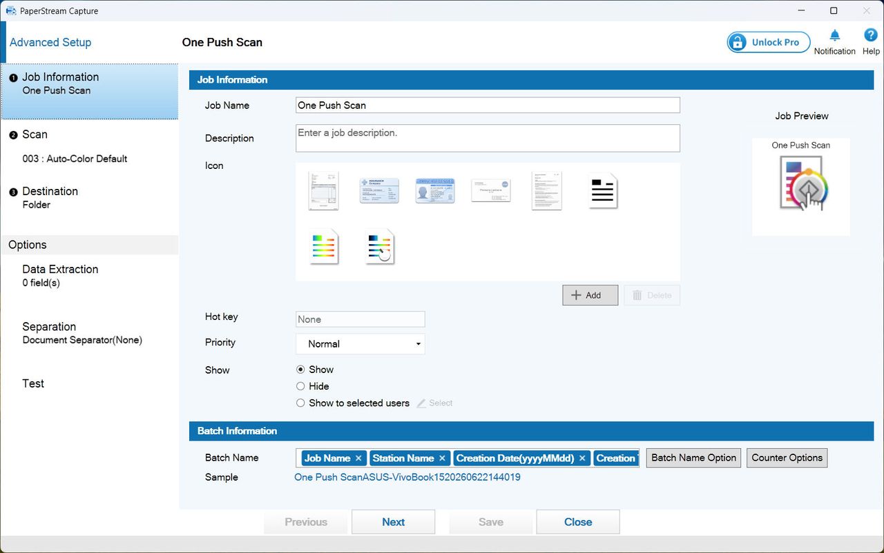Choose the color document icon with circle overlay
Viewport: 884px width, 553px height.
(x=380, y=247)
